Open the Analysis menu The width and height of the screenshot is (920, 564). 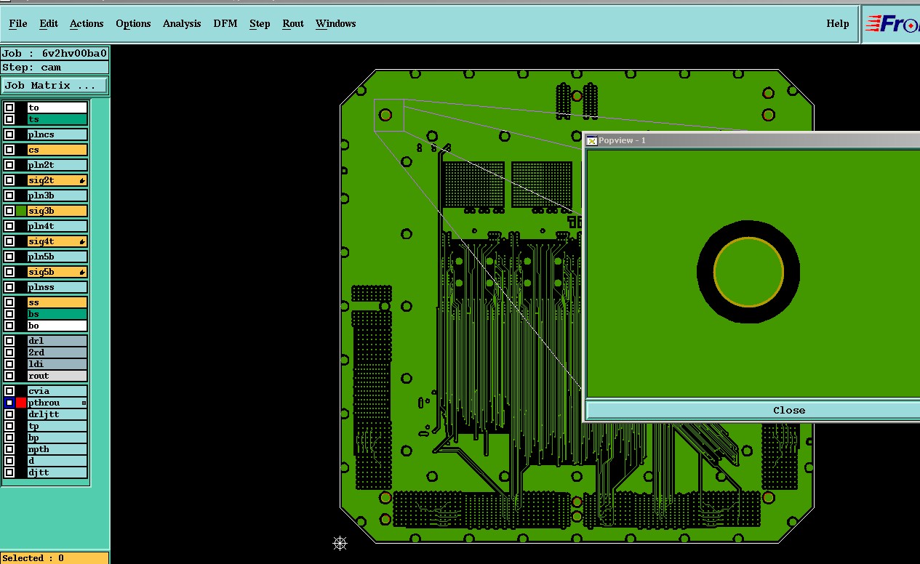point(182,24)
